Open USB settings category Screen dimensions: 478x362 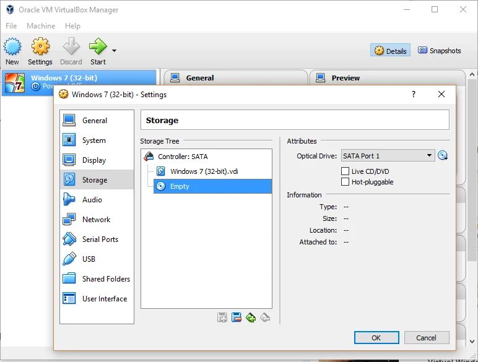pyautogui.click(x=97, y=259)
